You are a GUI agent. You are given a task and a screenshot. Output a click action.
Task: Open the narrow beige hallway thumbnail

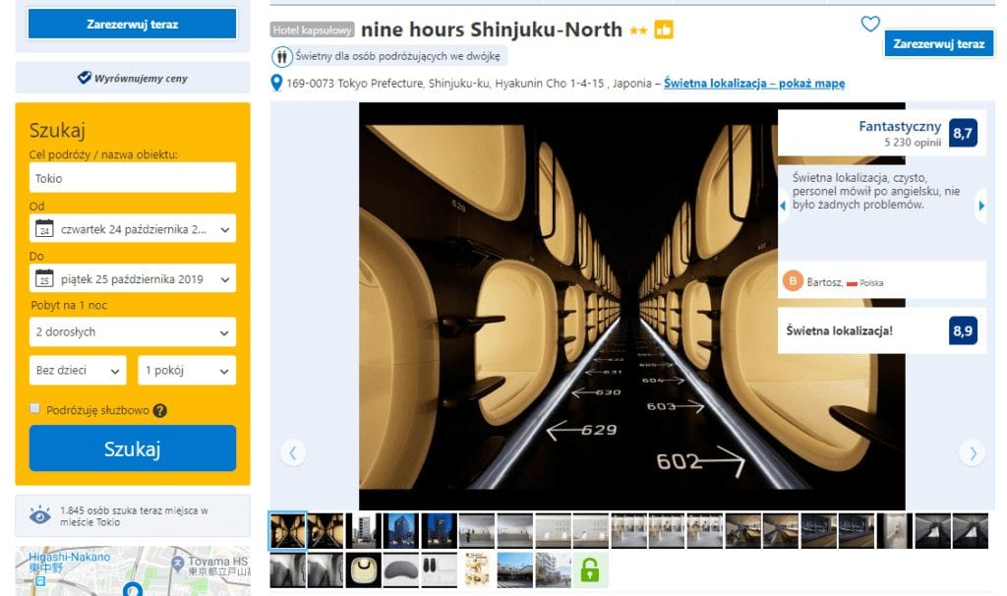895,531
